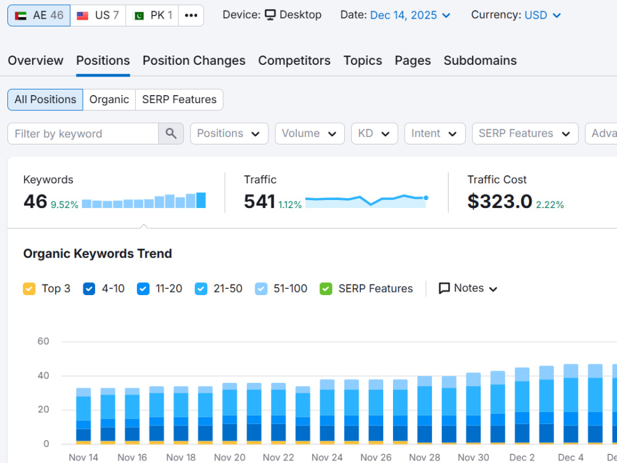
Task: Switch to the Competitors tab
Action: (294, 60)
